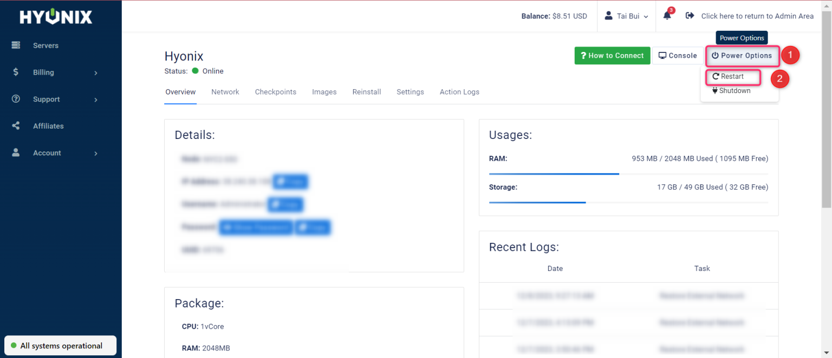Click the All systems operational status badge

(61, 346)
